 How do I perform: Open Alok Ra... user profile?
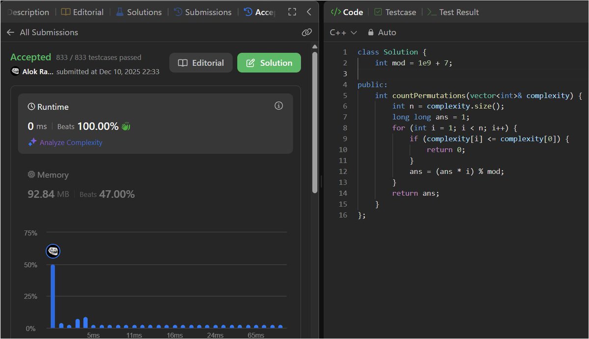click(38, 72)
